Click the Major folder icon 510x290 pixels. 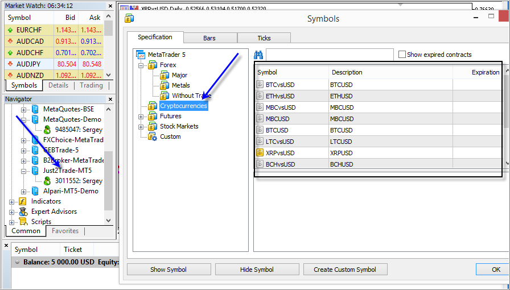(164, 75)
